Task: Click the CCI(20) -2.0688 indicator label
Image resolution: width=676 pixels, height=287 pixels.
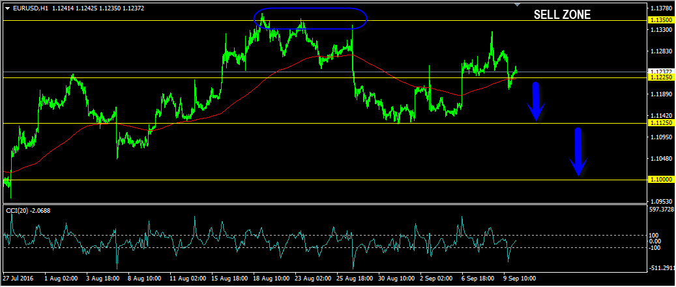Action: (x=28, y=210)
